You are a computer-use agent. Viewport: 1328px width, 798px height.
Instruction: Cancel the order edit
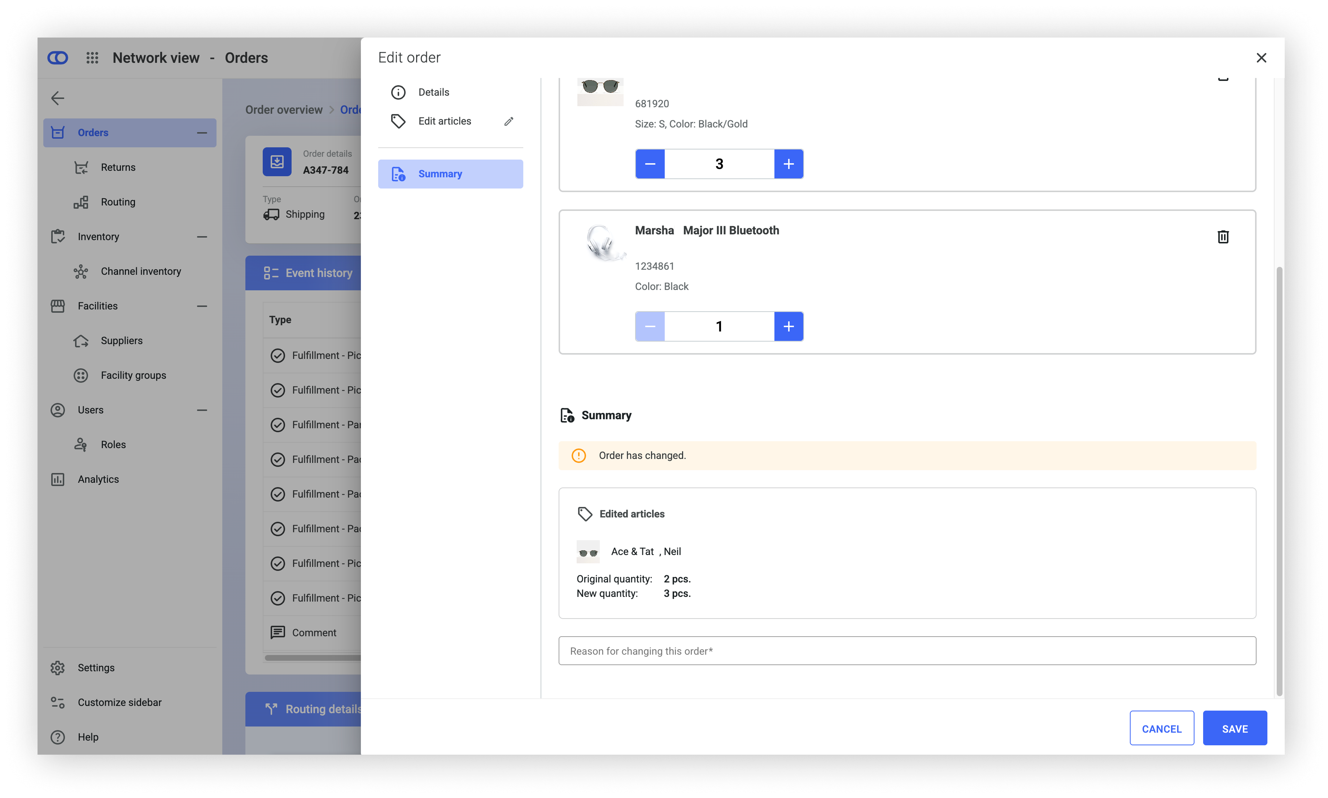(x=1161, y=729)
